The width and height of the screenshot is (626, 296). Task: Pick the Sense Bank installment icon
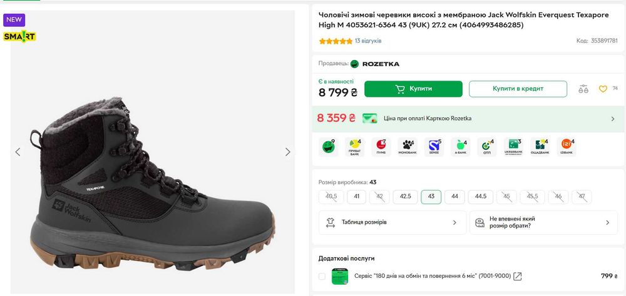(434, 147)
